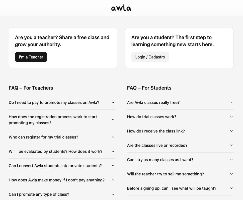Viewport: 243px width, 200px height.
Task: Expand 'Who can register for my trial classes?'
Action: click(x=43, y=137)
